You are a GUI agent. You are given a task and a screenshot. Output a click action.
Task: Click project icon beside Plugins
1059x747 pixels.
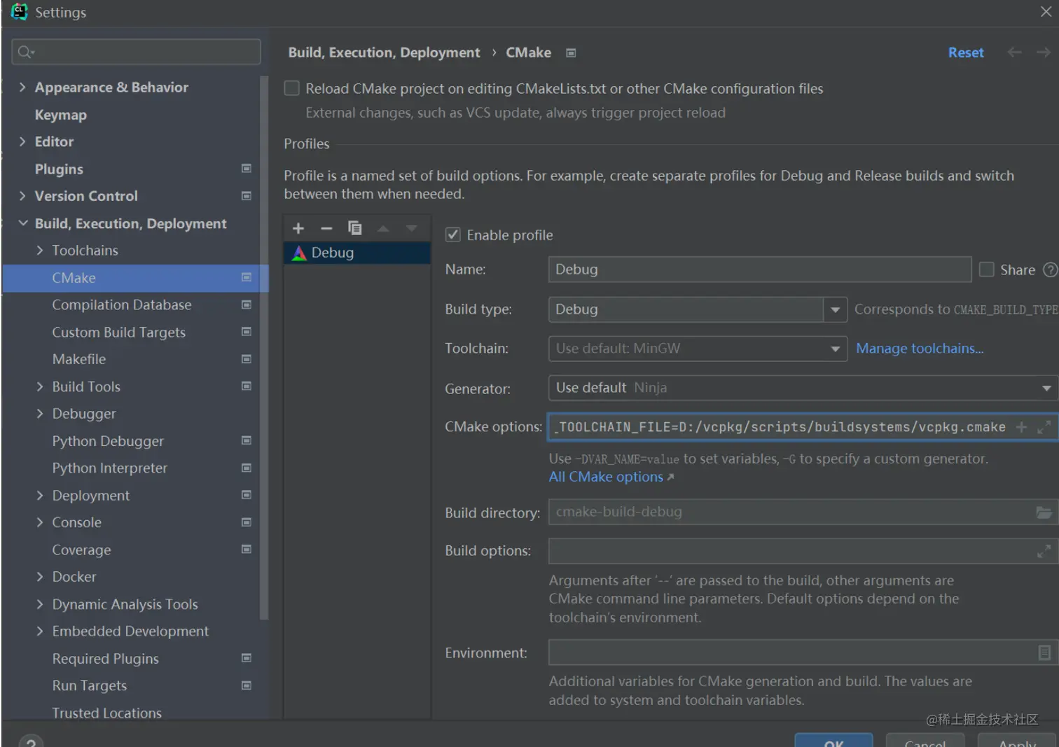(x=247, y=169)
